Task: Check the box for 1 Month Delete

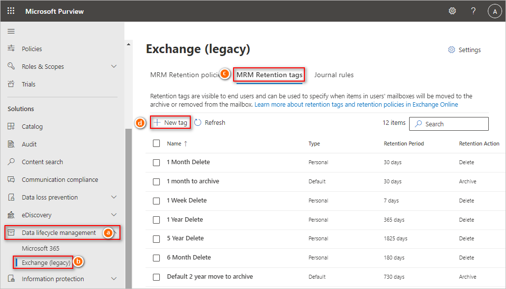Action: tap(156, 163)
